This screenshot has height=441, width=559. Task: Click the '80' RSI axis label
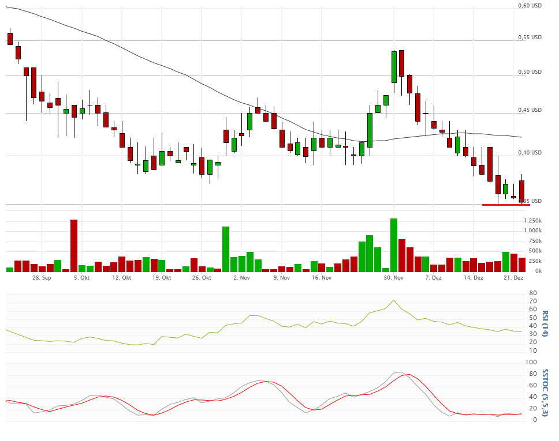[532, 293]
